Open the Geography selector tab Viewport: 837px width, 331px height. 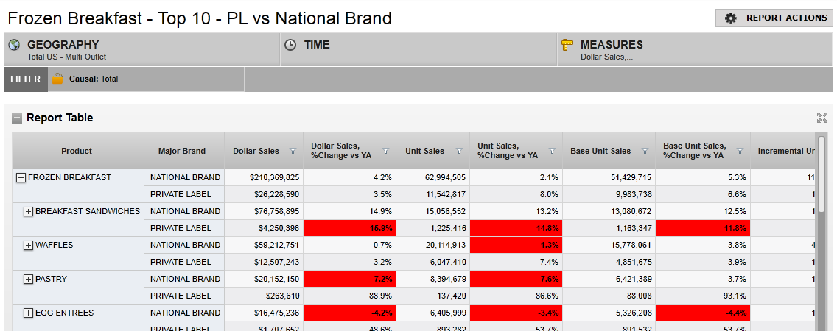(141, 50)
